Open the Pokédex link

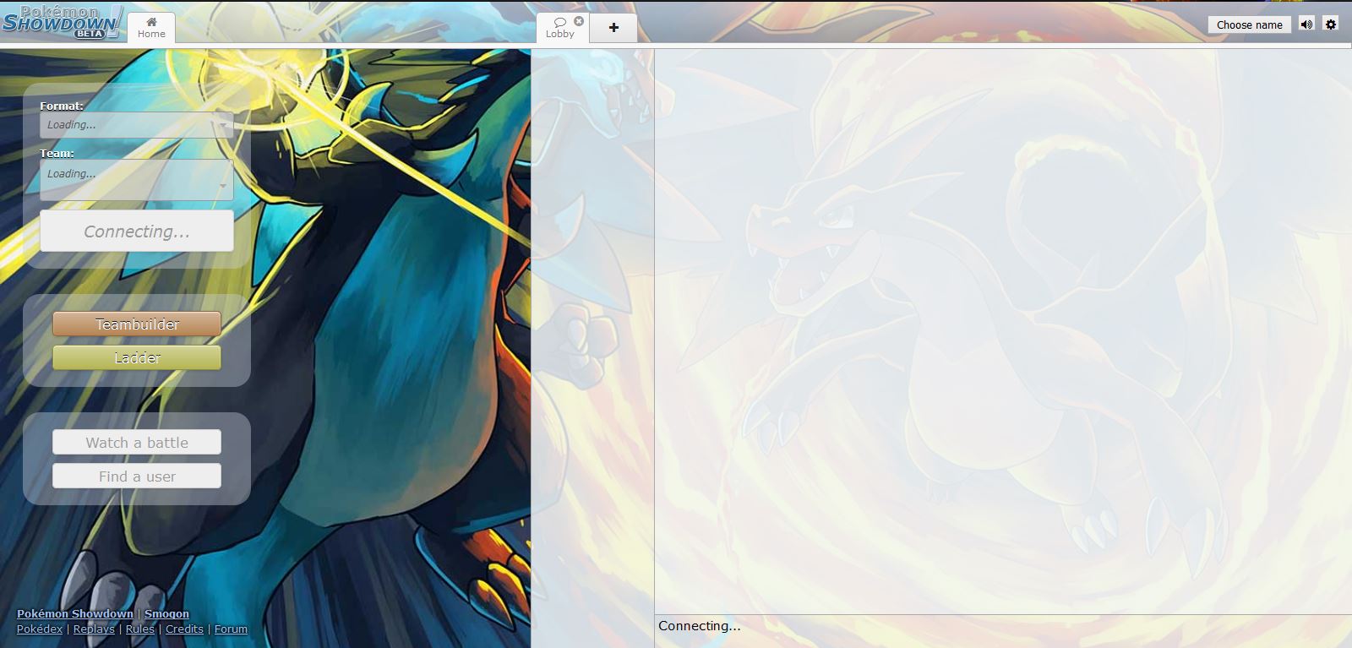[x=40, y=629]
